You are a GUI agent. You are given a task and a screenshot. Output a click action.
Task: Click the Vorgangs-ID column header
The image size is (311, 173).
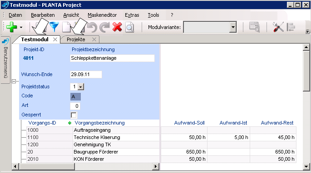[42, 123]
